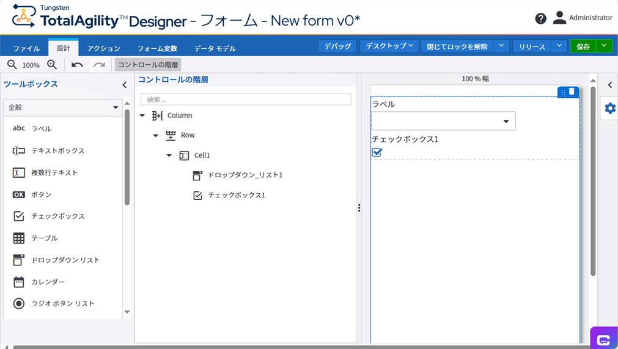618x349 pixels.
Task: Select the テーブル tool in toolbox
Action: click(43, 238)
